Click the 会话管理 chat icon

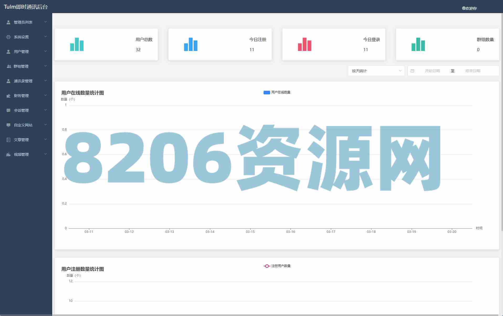(x=8, y=110)
